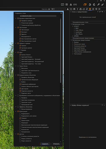Collapse Стили и предустановки panel
Viewport: 106px width, 149px height.
[70, 12]
